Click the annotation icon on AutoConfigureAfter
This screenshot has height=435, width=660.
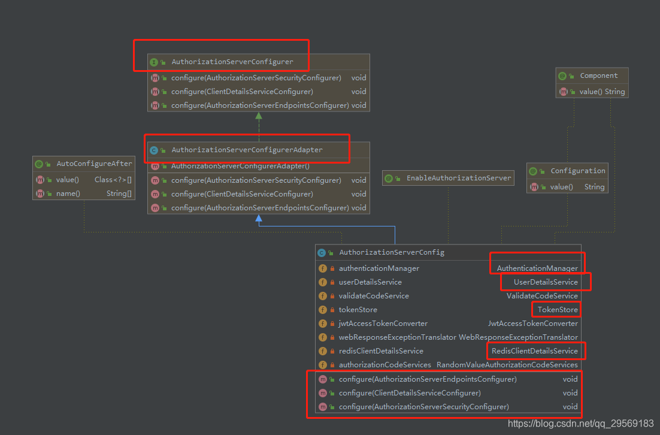tap(39, 163)
